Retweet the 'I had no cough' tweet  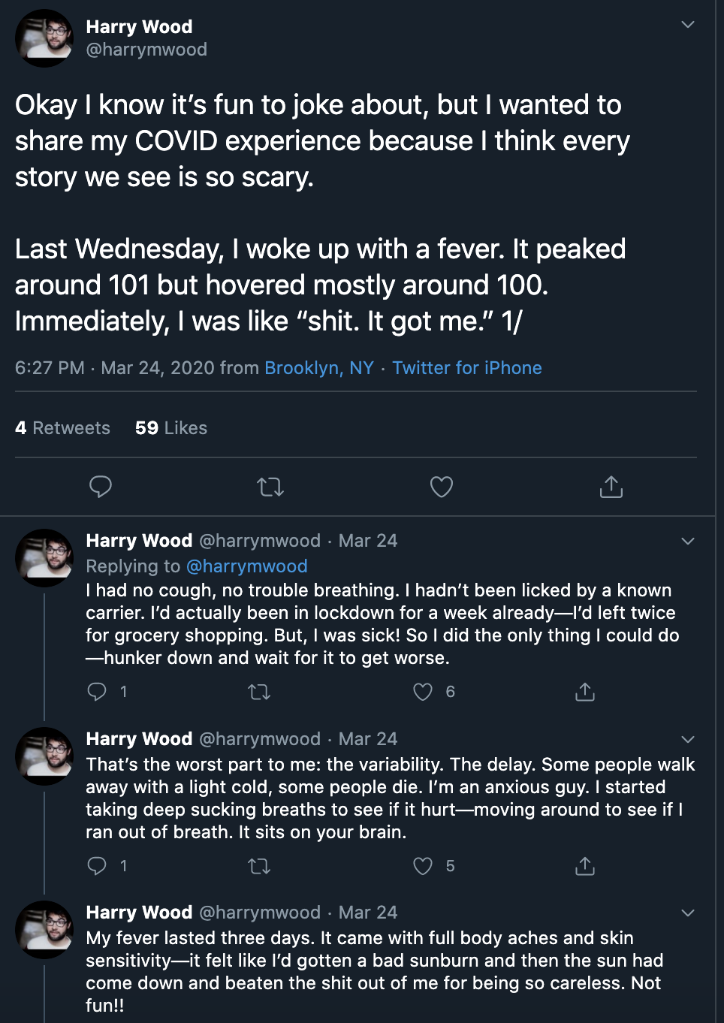click(x=259, y=692)
